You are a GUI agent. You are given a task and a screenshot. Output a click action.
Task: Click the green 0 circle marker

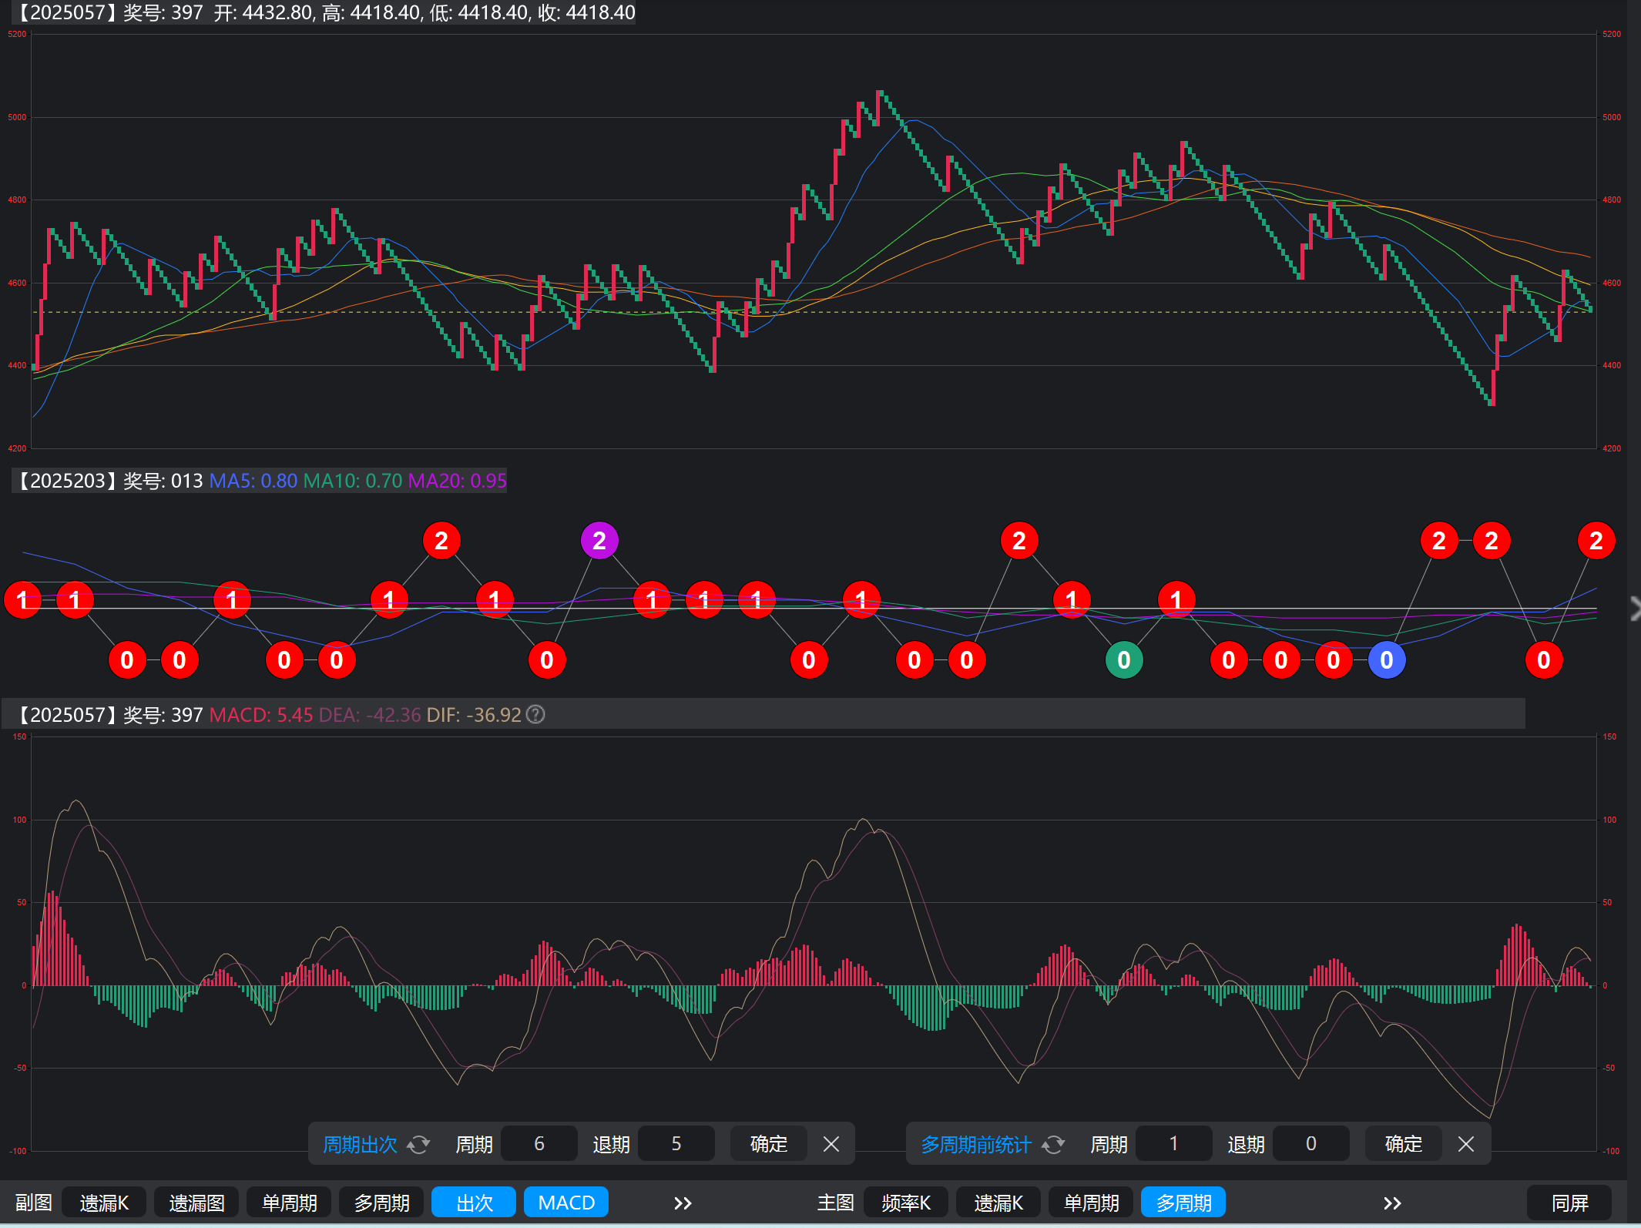[x=1124, y=660]
